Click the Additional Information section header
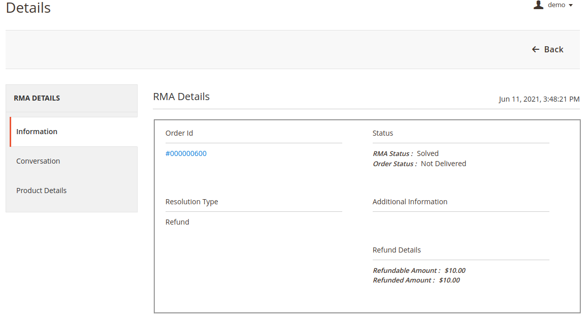Viewport: 587px width, 314px height. 410,201
